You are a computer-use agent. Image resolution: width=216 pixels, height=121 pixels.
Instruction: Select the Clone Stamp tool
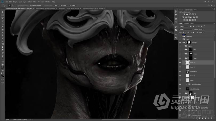(2, 35)
